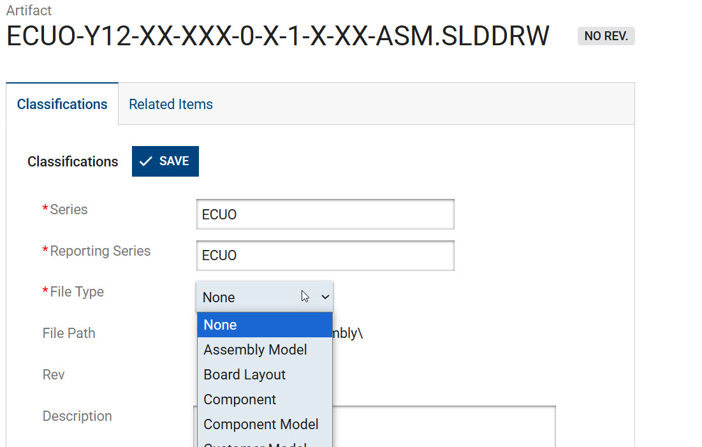Screen dimensions: 702x447
Task: Choose Component Model from the list
Action: 261,424
